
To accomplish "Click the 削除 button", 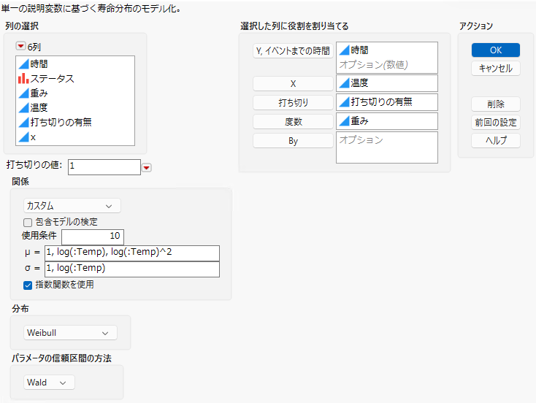I will coord(496,104).
